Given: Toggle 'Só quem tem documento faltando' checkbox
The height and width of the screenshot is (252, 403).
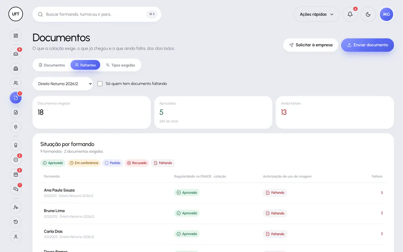Looking at the screenshot, I should coord(100,84).
